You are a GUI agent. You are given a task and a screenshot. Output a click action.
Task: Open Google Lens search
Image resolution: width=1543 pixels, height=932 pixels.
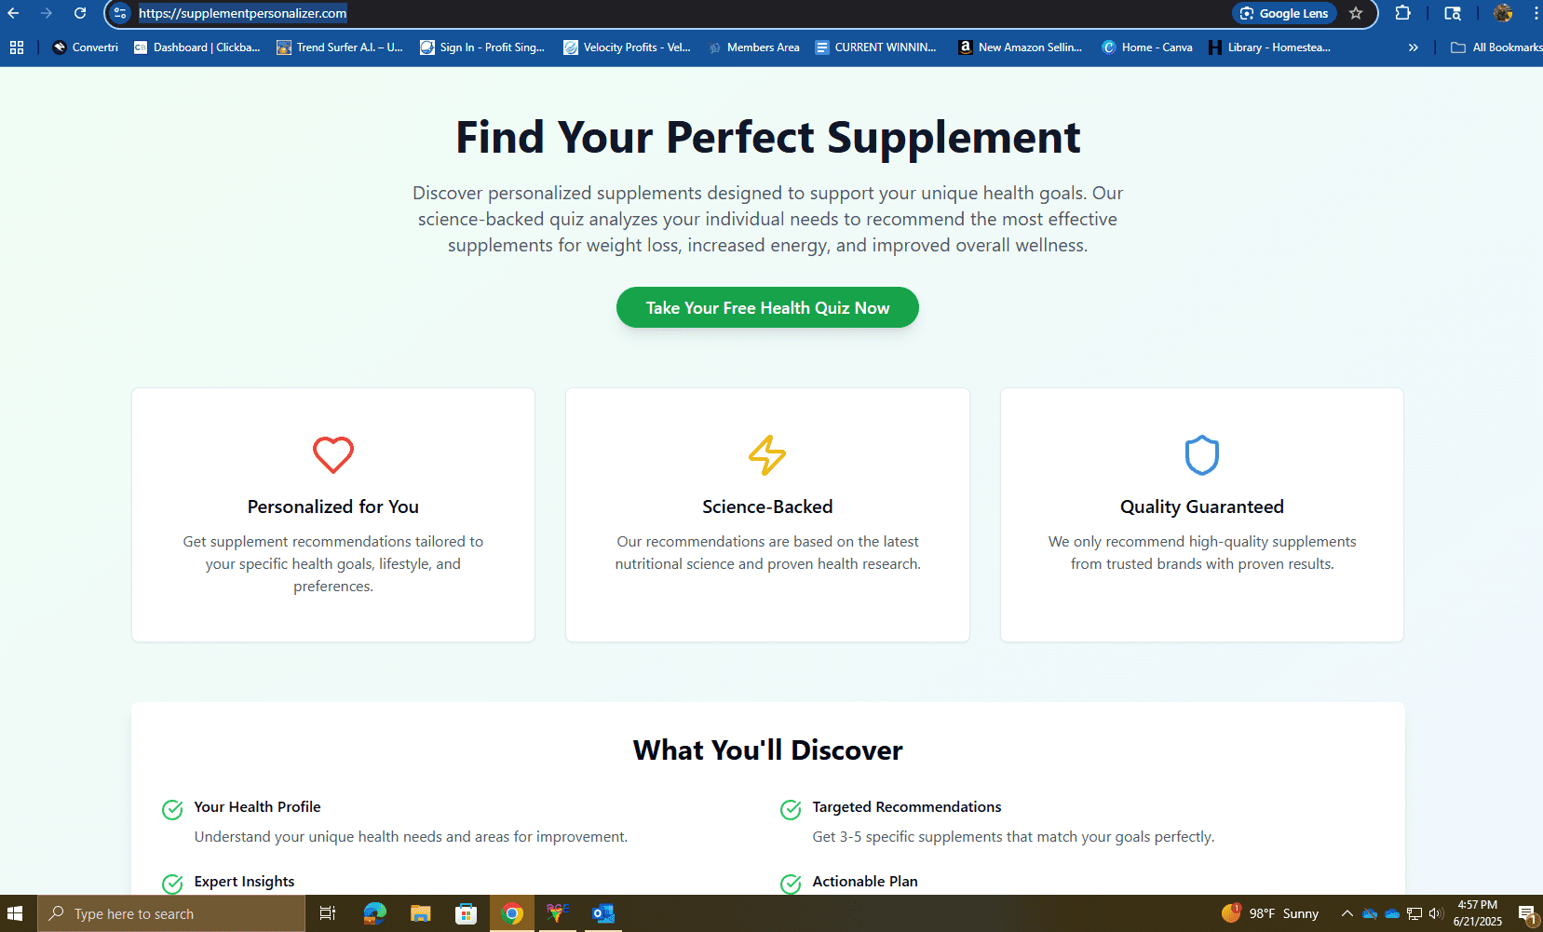1284,13
